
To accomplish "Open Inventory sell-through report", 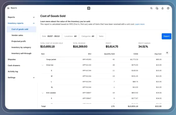I will click(21, 53).
